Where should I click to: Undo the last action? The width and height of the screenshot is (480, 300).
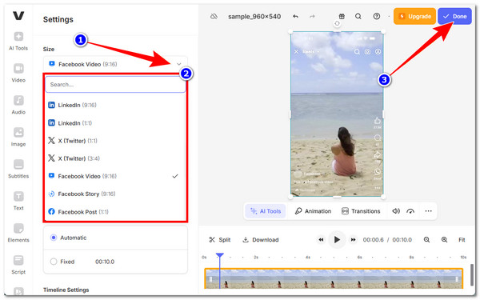pos(295,16)
